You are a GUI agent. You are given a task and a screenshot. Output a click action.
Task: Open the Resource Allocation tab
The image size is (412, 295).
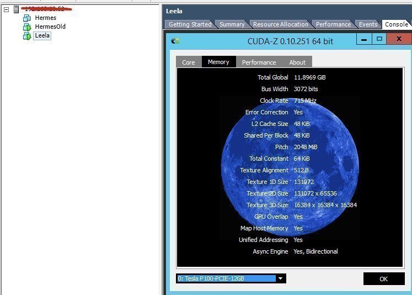click(x=281, y=24)
